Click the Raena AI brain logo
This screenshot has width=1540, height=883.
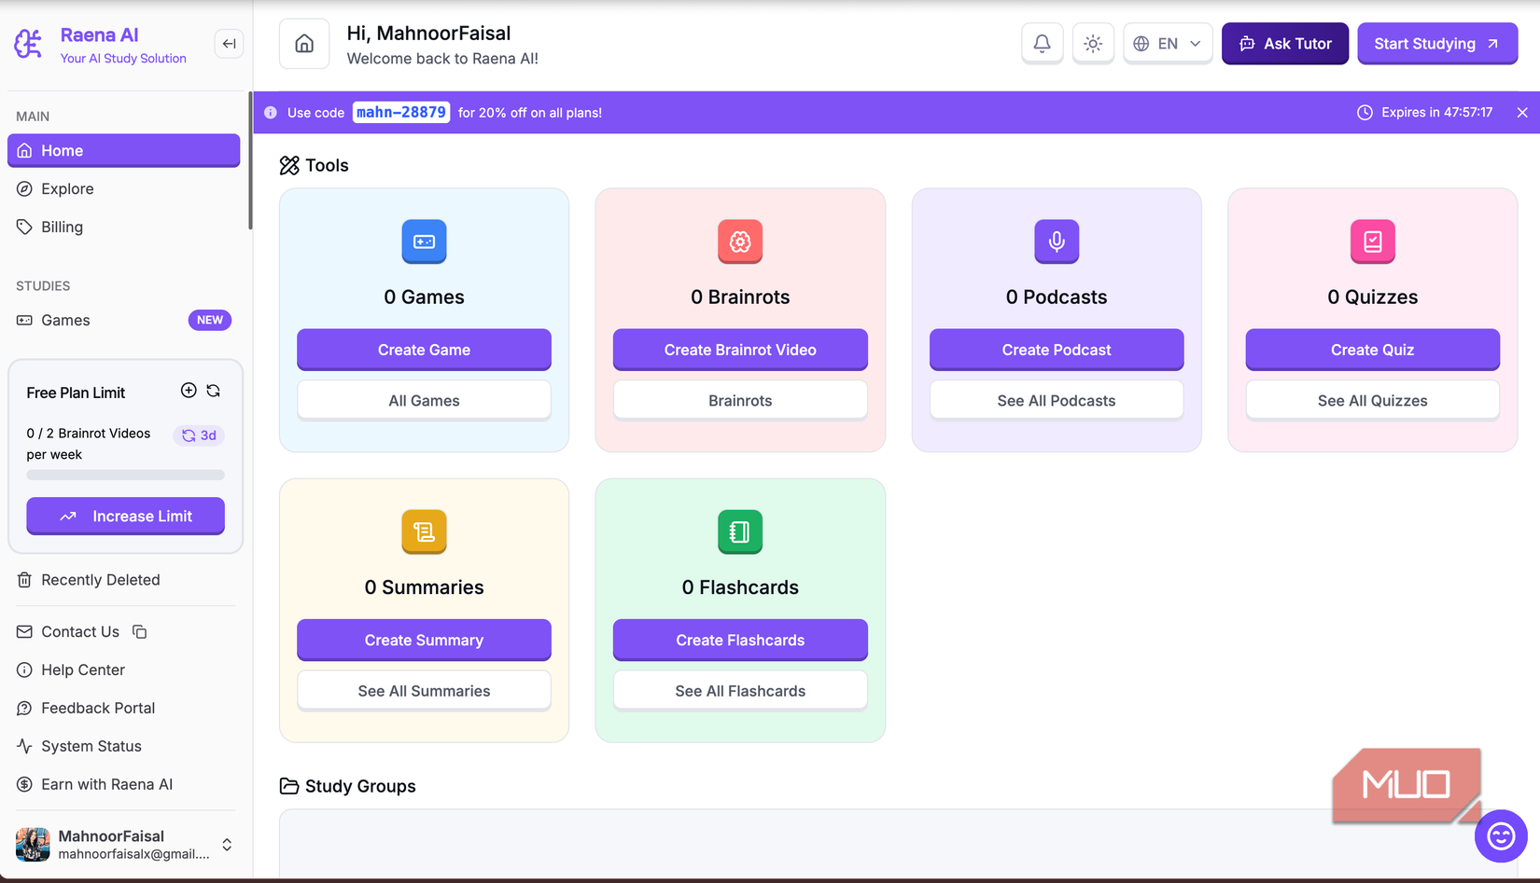click(28, 44)
